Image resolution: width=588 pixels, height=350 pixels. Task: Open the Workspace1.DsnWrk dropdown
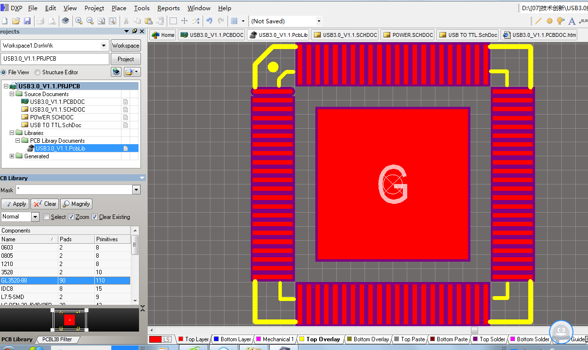[104, 46]
